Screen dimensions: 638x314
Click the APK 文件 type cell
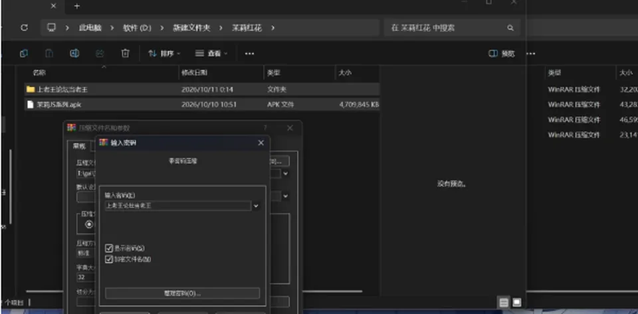(x=280, y=104)
